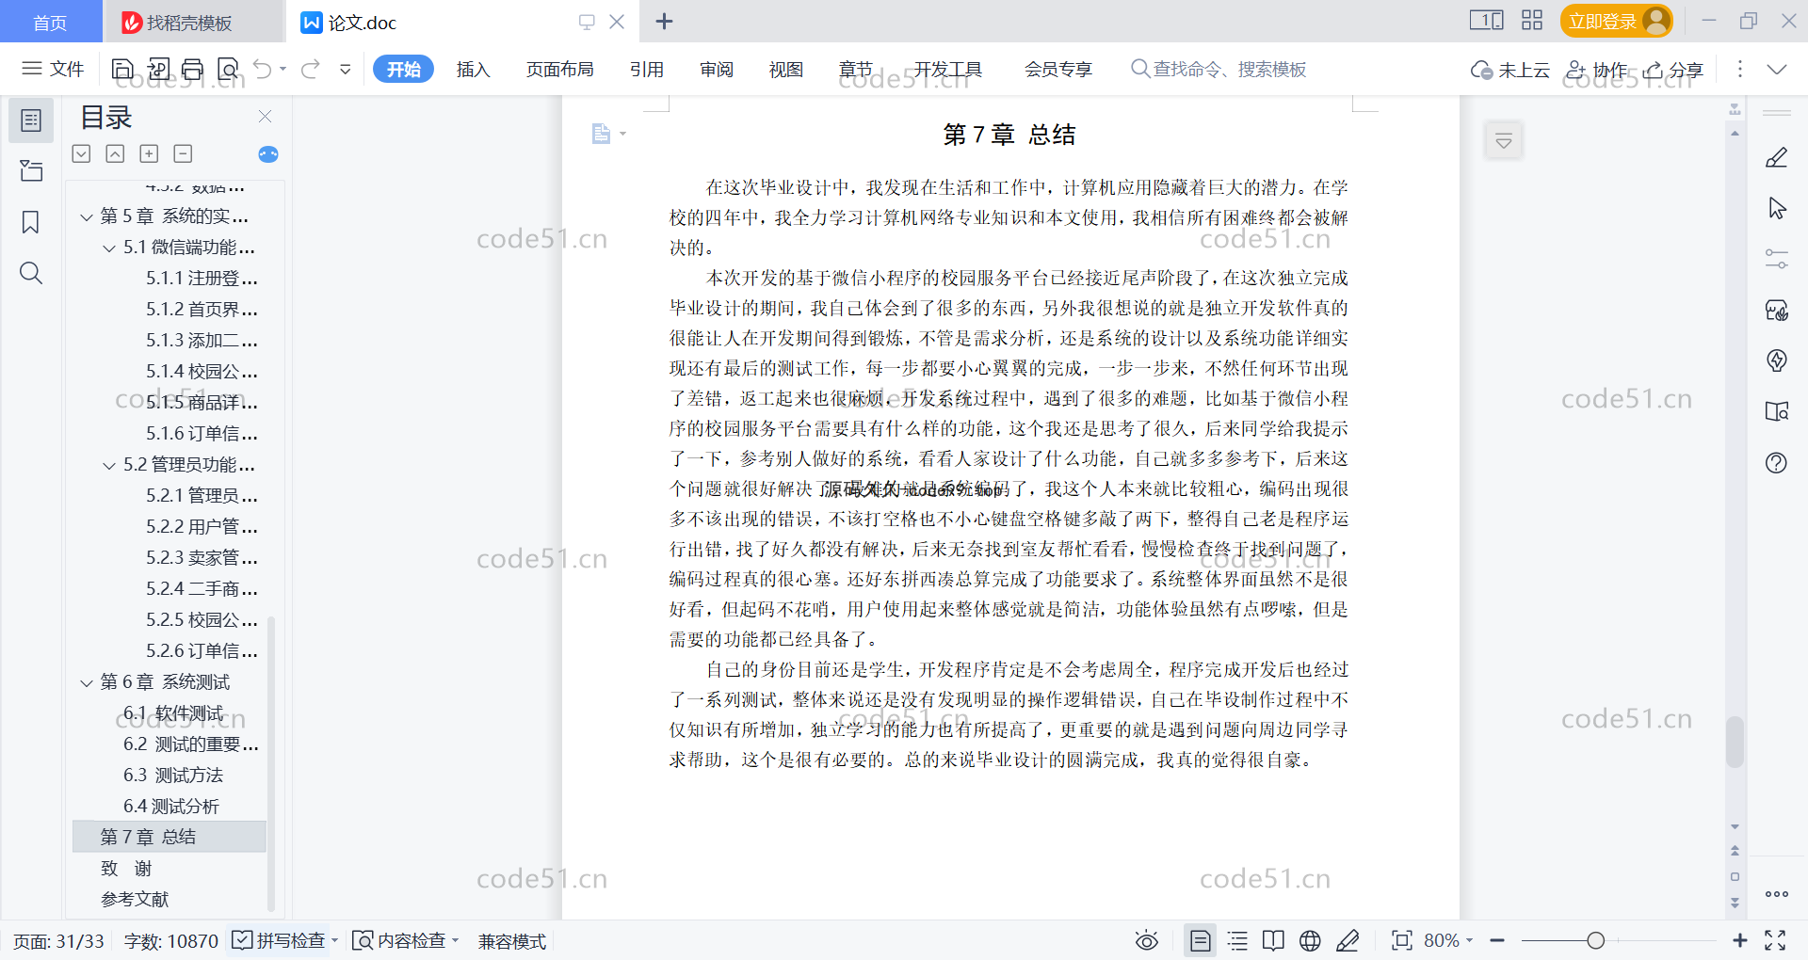This screenshot has height=960, width=1808.
Task: Select 参考文献 in outline
Action: pyautogui.click(x=135, y=900)
